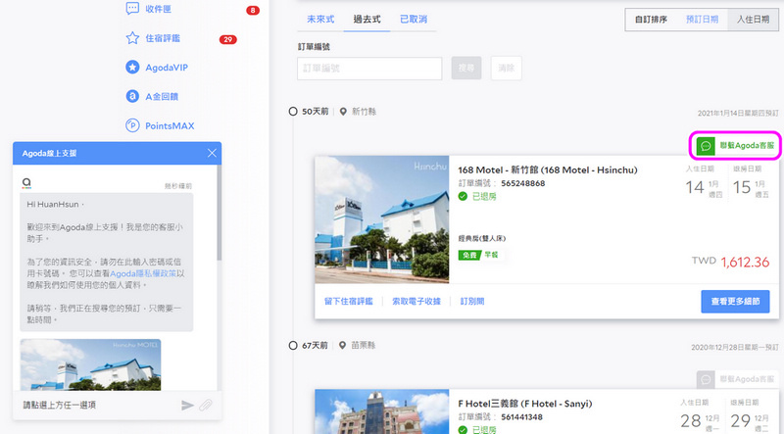Click the chat send arrow icon
Image resolution: width=784 pixels, height=434 pixels.
pyautogui.click(x=187, y=405)
